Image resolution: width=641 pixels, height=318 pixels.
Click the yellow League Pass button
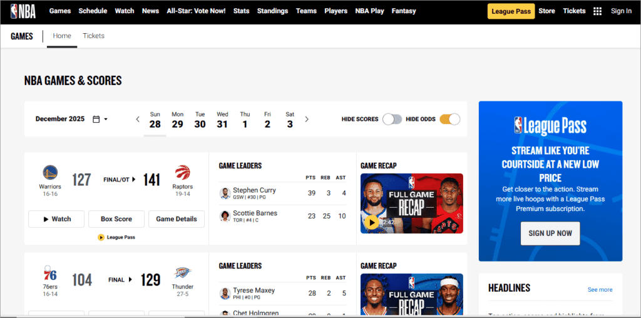click(x=511, y=11)
